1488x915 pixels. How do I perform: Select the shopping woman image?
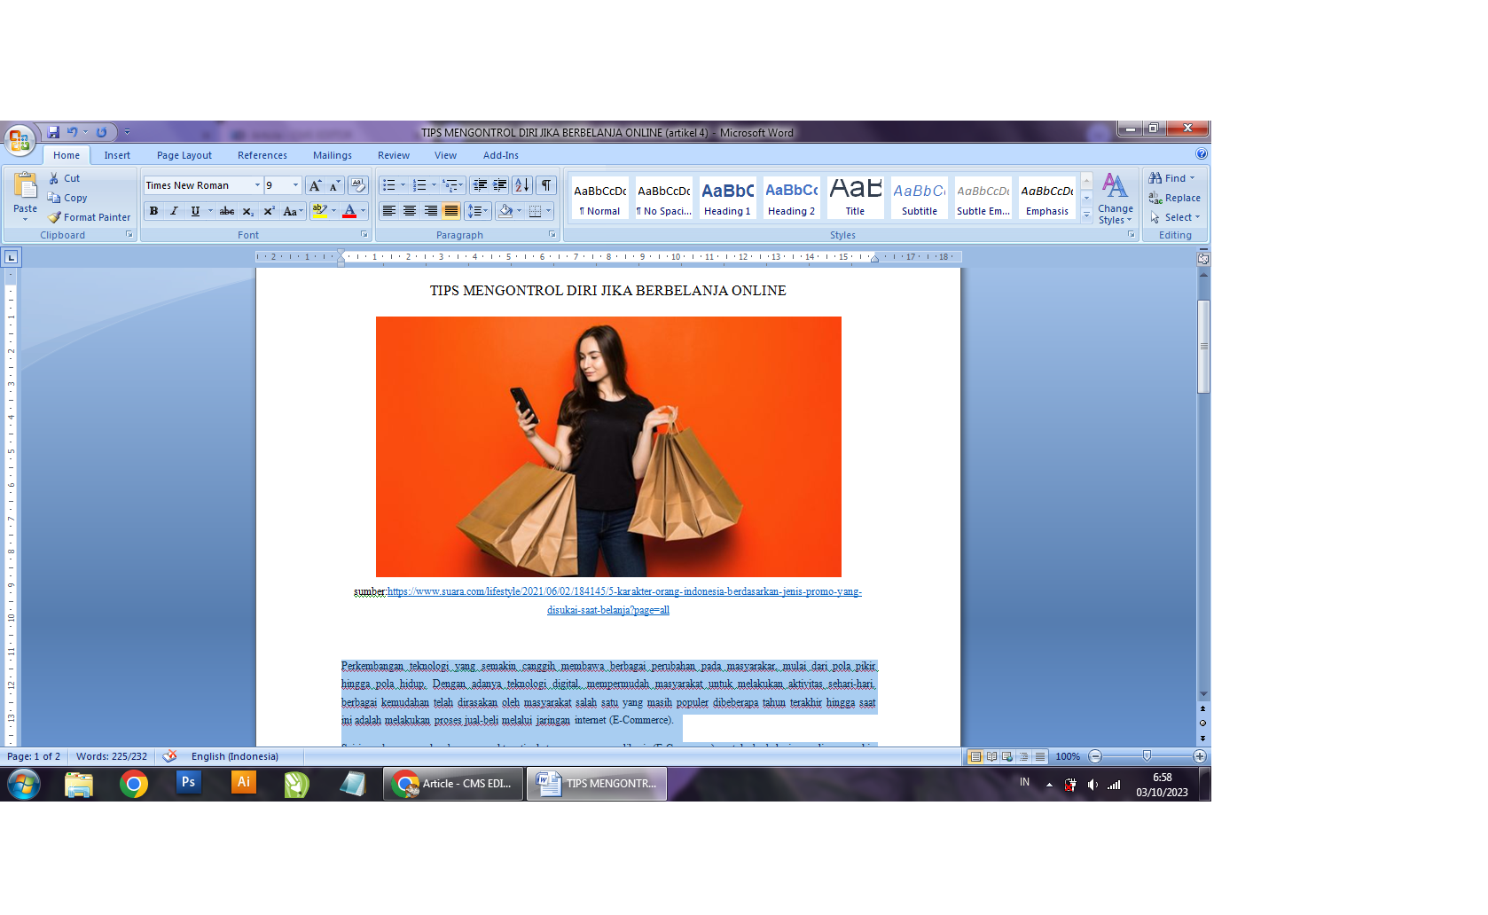(x=608, y=447)
